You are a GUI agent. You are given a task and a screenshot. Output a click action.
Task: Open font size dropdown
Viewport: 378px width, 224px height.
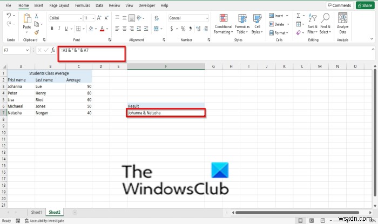[93, 18]
